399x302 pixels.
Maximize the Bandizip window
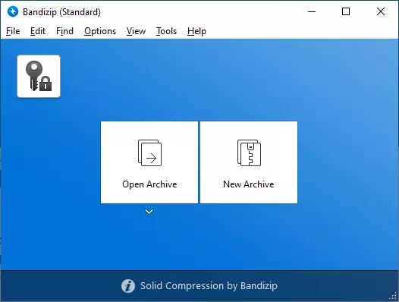click(x=346, y=11)
